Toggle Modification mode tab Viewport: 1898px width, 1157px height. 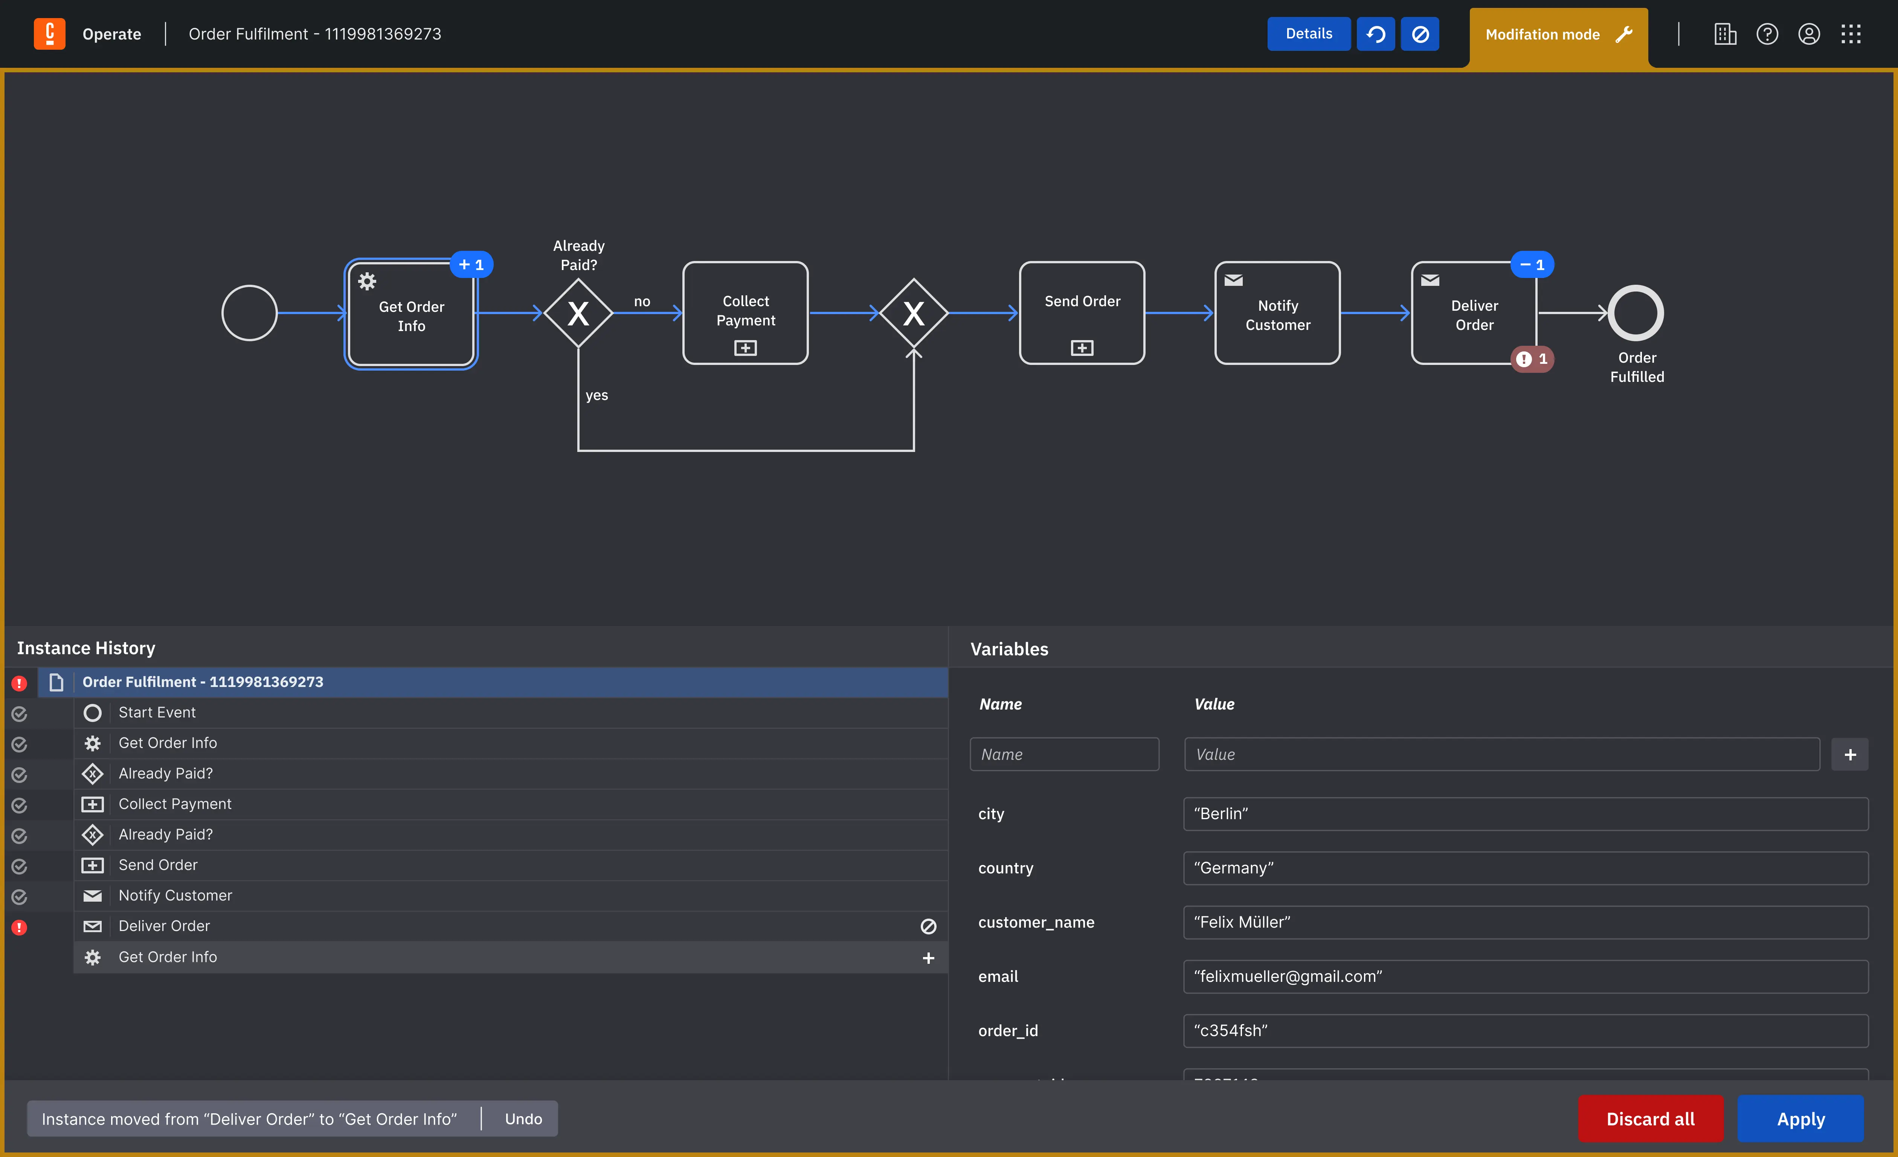1558,35
